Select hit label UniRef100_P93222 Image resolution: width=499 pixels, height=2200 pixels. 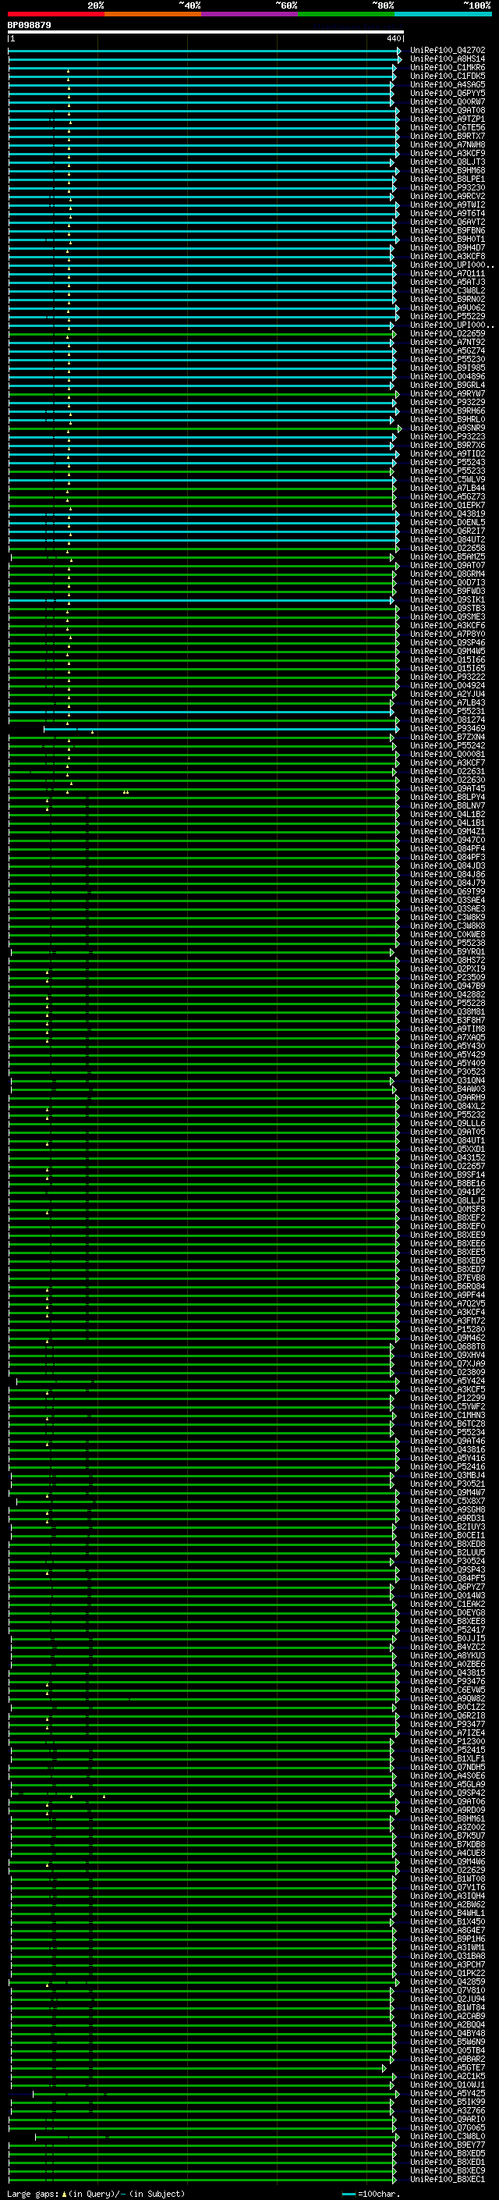[448, 677]
